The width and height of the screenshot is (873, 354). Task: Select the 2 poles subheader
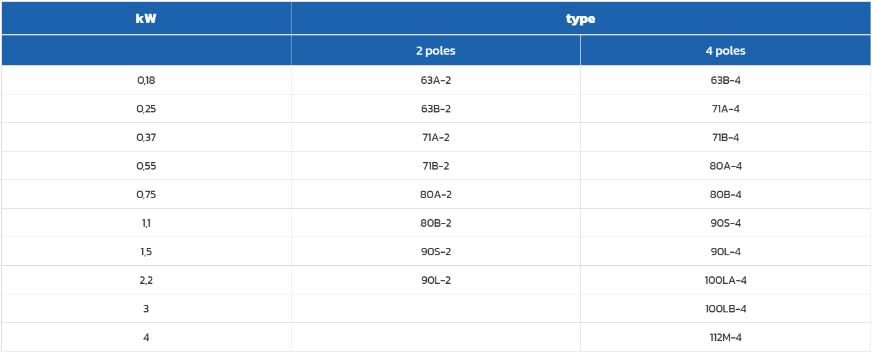[436, 51]
